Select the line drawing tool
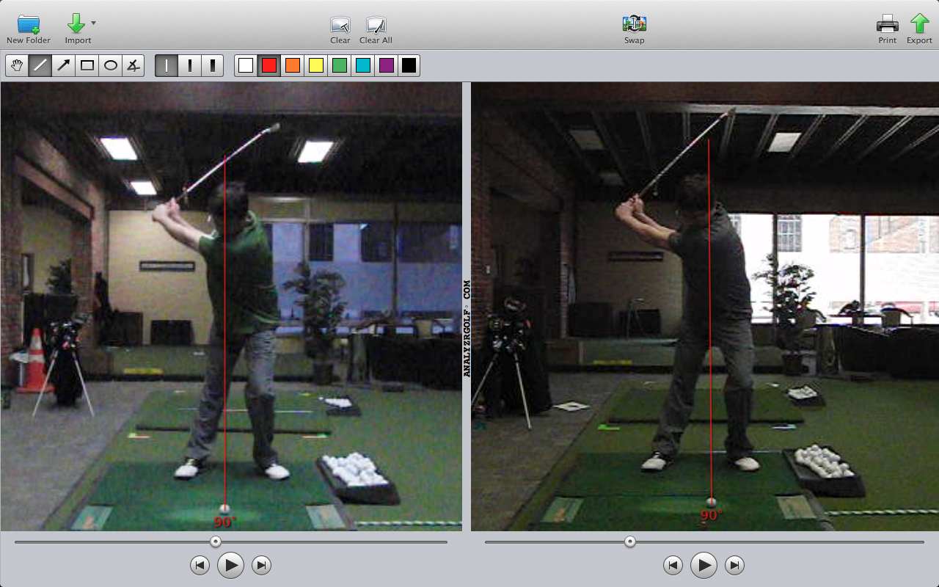Image resolution: width=939 pixels, height=587 pixels. pos(40,66)
